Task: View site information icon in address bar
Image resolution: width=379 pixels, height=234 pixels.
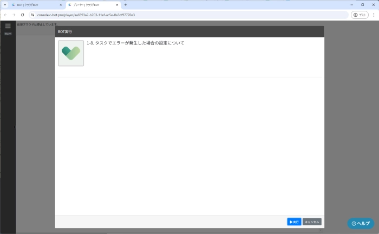Action: click(x=32, y=15)
